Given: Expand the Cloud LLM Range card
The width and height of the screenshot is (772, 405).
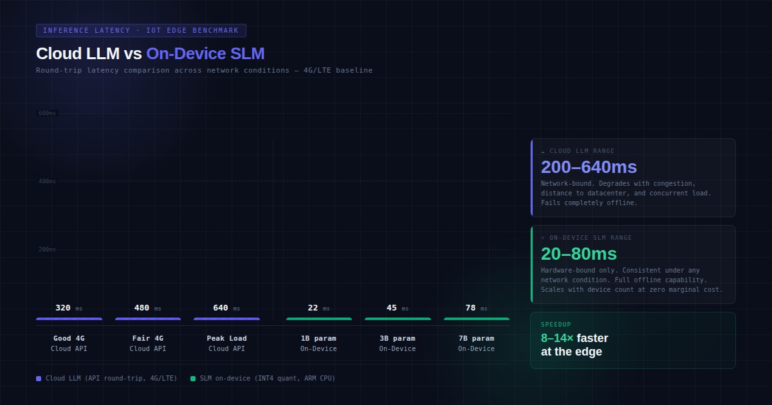Looking at the screenshot, I should point(633,177).
